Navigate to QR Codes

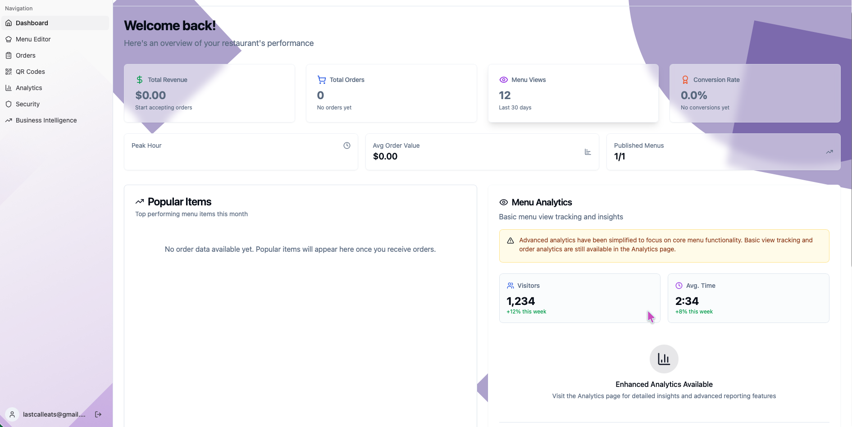coord(30,72)
